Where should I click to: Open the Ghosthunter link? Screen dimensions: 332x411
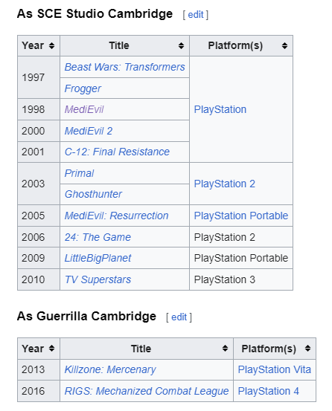[93, 194]
